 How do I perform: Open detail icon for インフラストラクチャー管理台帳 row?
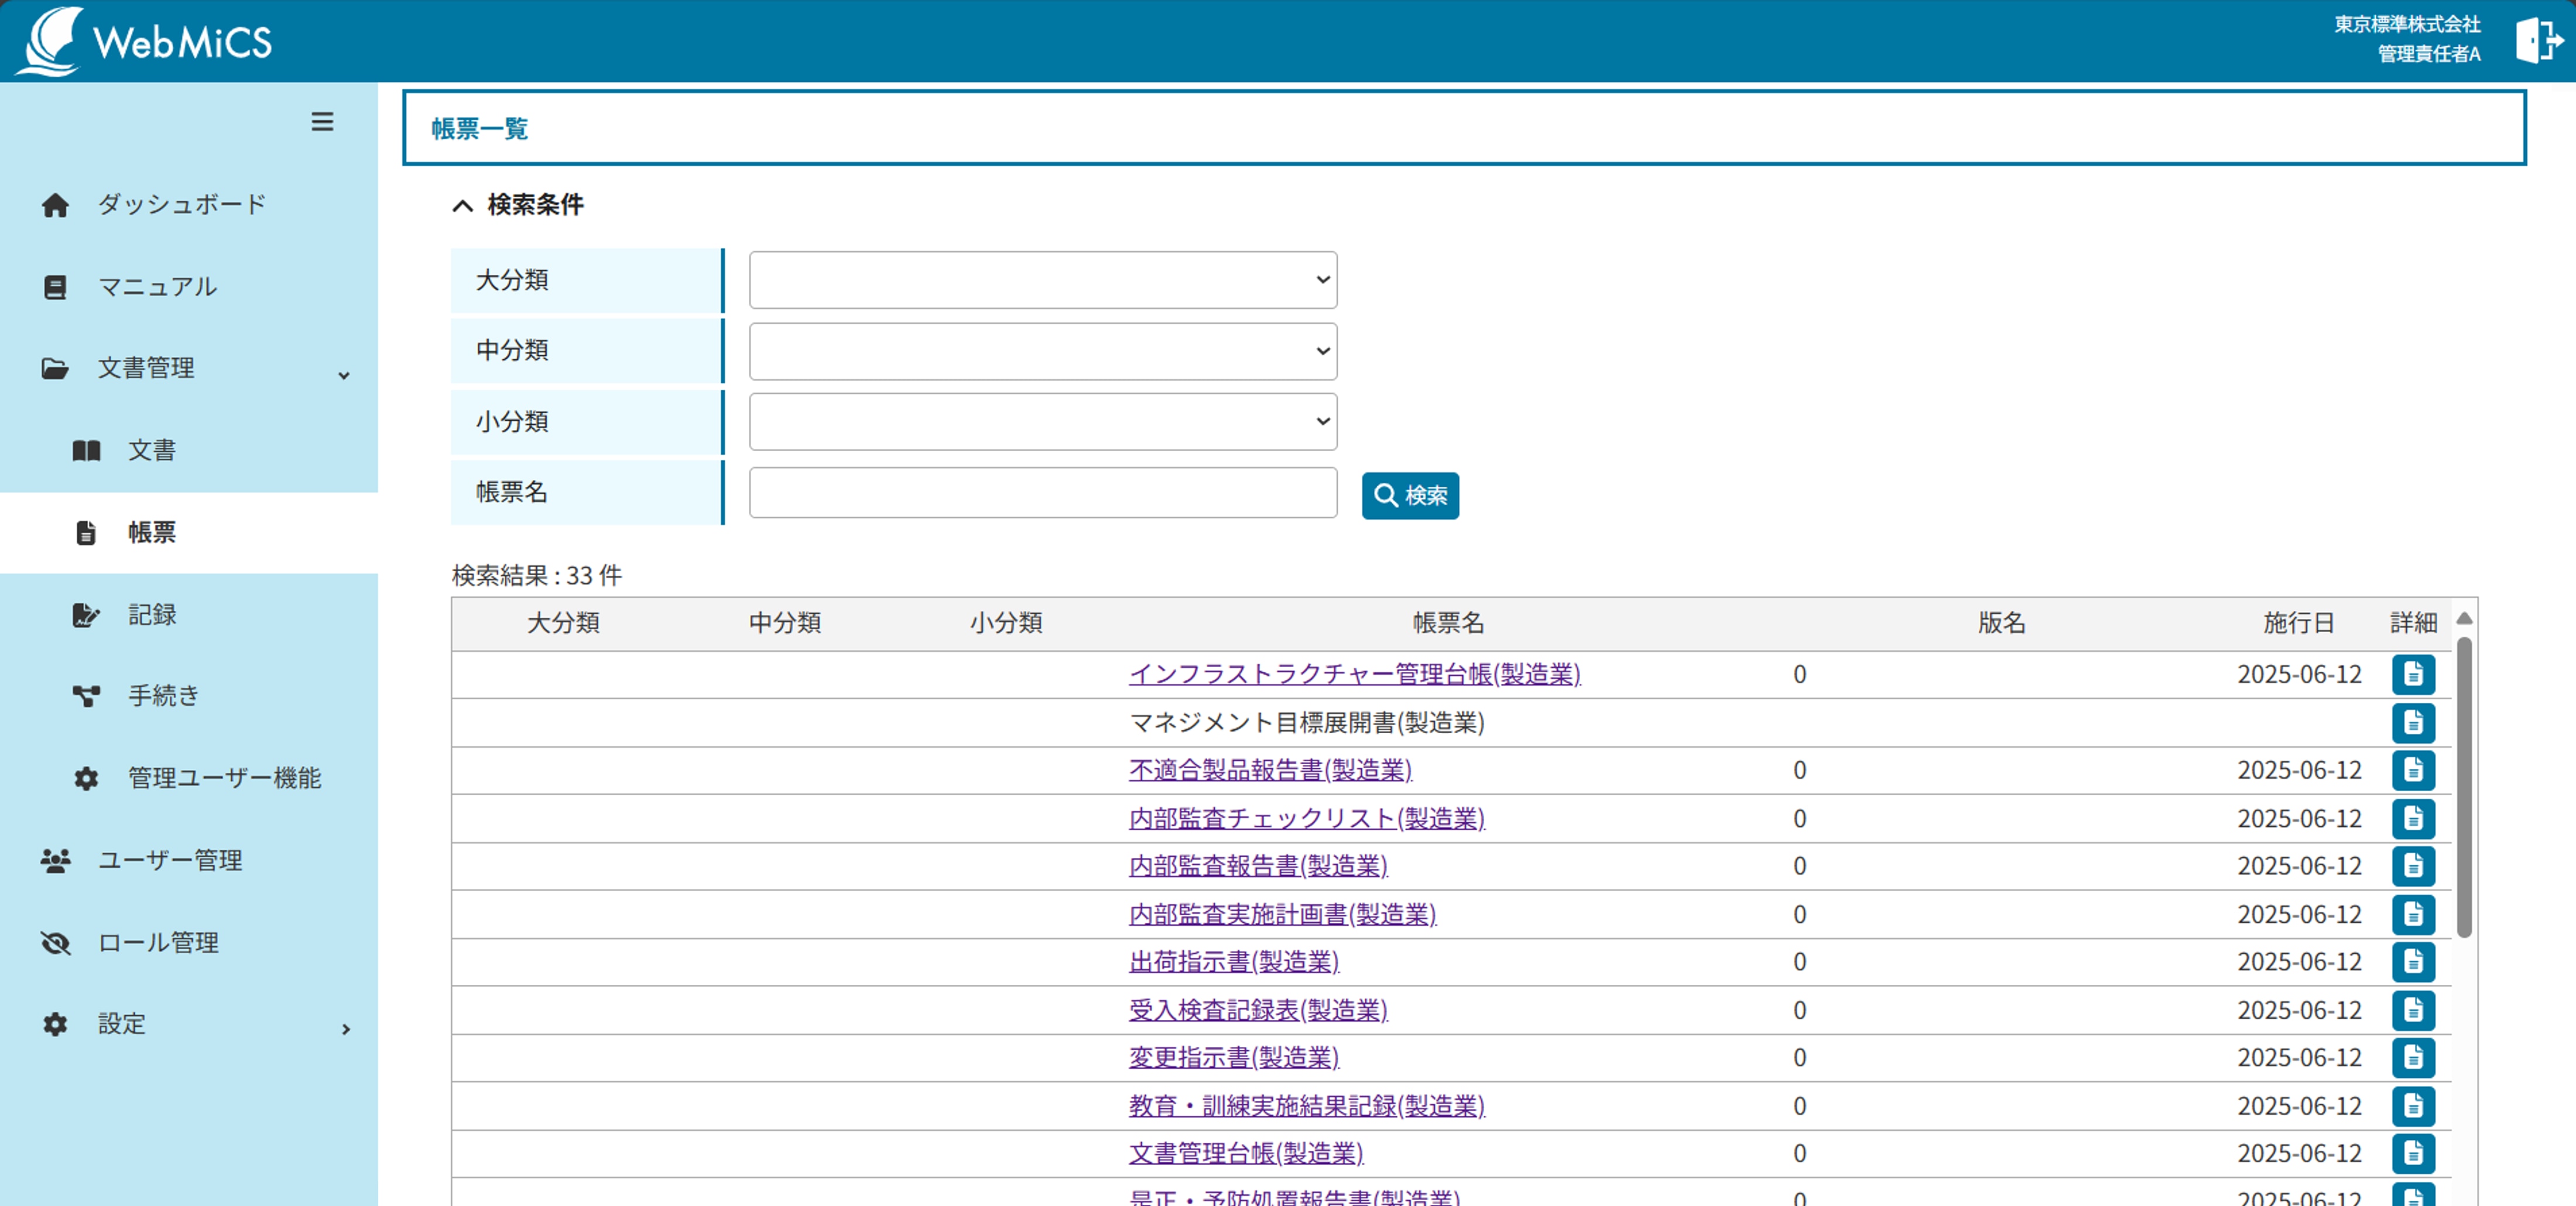(x=2412, y=675)
